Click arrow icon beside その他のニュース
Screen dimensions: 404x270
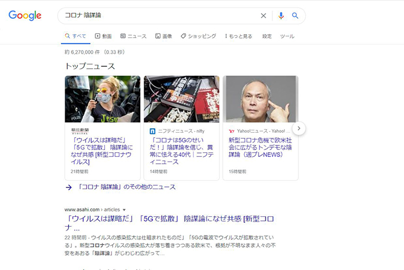click(x=69, y=187)
